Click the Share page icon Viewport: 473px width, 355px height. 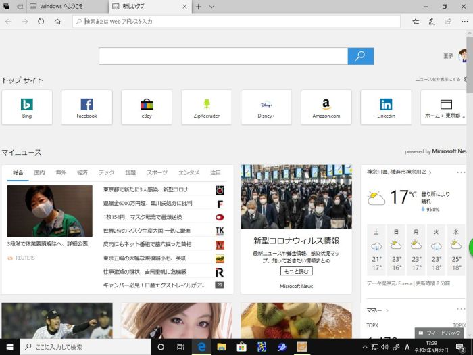coord(448,22)
